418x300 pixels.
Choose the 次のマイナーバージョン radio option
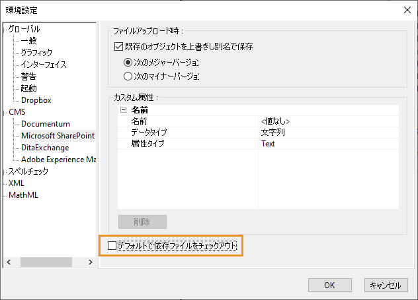[x=129, y=76]
